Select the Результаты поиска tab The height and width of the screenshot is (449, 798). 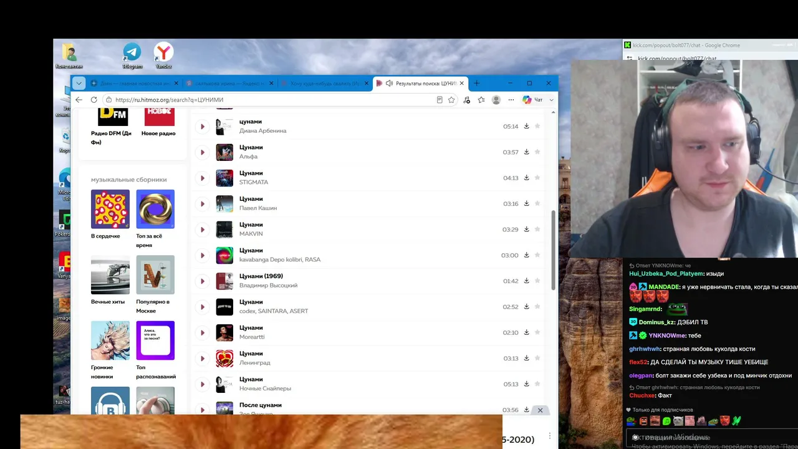coord(421,84)
